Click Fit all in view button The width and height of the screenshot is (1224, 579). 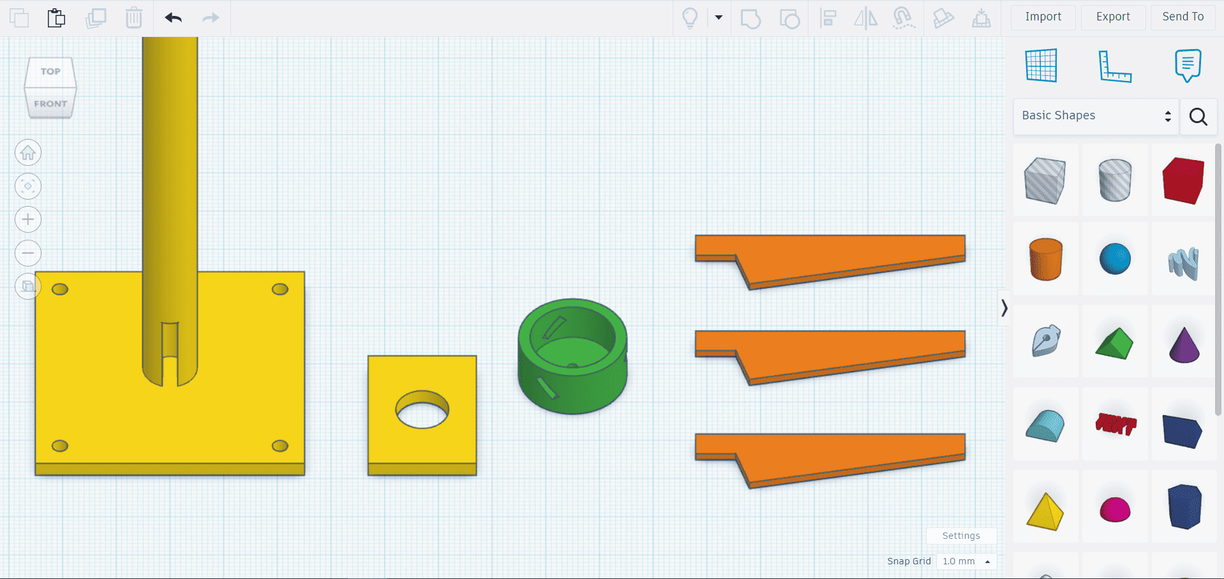[x=28, y=186]
